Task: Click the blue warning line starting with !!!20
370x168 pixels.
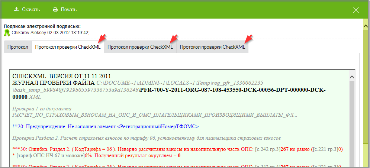Action: click(x=106, y=127)
